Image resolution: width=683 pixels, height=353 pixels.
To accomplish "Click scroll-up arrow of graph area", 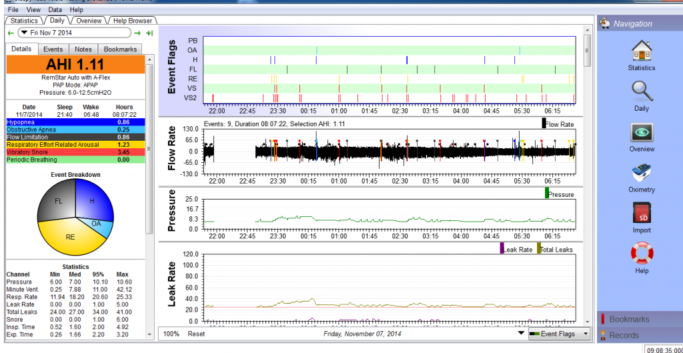I will [587, 29].
